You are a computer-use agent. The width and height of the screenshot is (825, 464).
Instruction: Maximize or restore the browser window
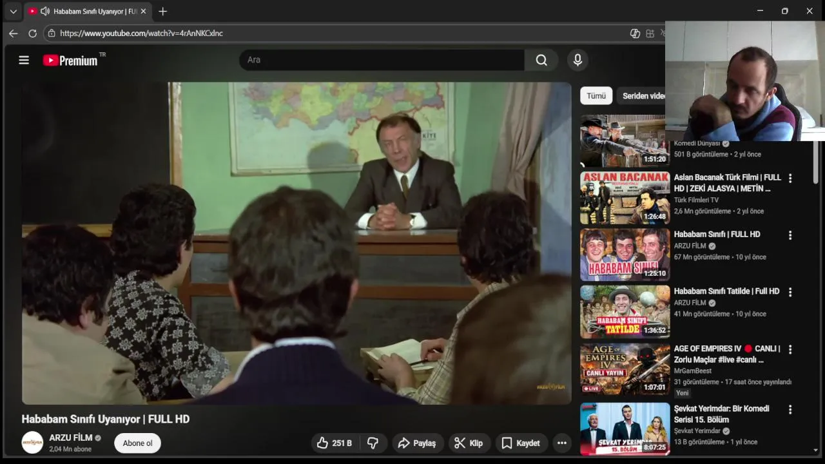[784, 11]
